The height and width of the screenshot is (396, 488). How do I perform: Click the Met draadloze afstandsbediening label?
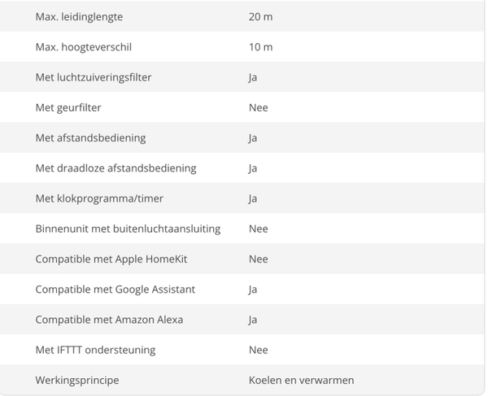[115, 168]
